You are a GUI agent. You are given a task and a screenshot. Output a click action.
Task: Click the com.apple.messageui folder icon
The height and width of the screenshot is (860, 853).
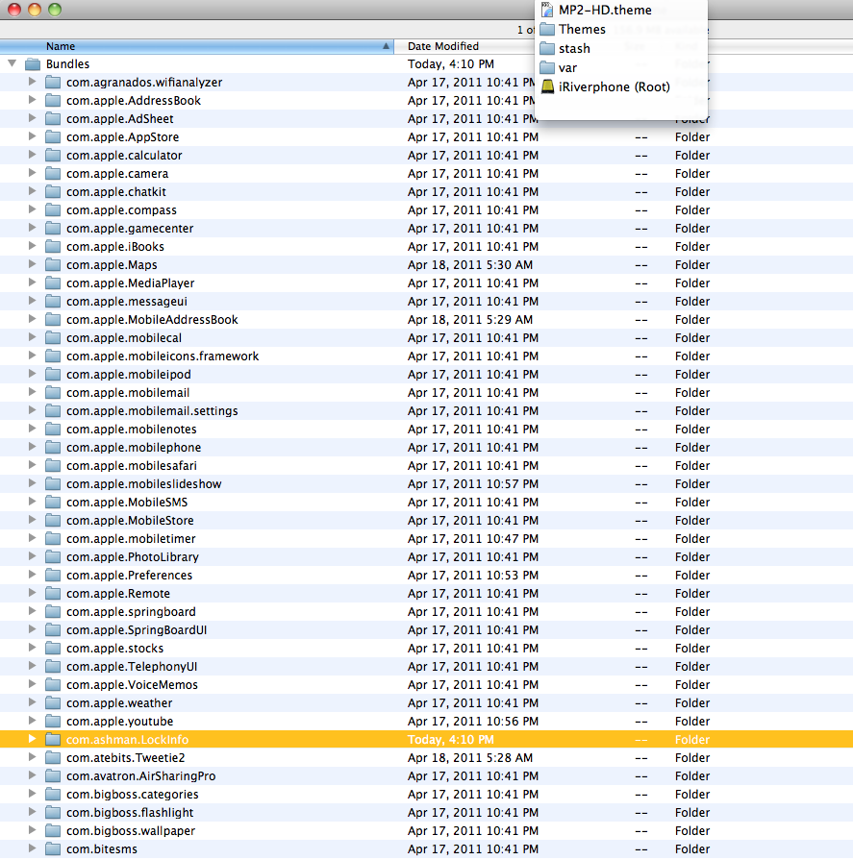[53, 301]
